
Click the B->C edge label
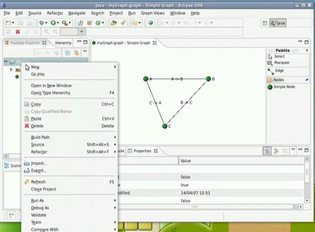[186, 103]
